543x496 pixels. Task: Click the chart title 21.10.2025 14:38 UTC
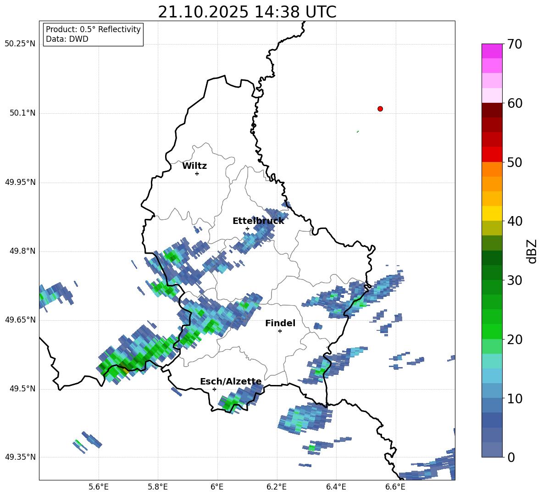(247, 12)
